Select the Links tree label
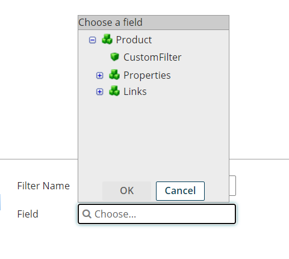289x259 pixels. tap(135, 91)
